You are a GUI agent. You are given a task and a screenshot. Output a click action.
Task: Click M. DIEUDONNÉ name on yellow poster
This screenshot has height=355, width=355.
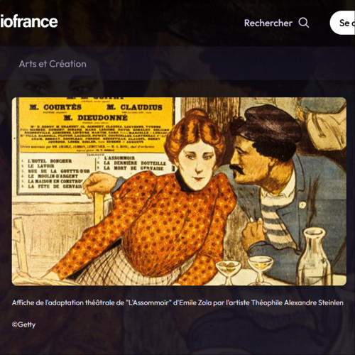point(96,118)
